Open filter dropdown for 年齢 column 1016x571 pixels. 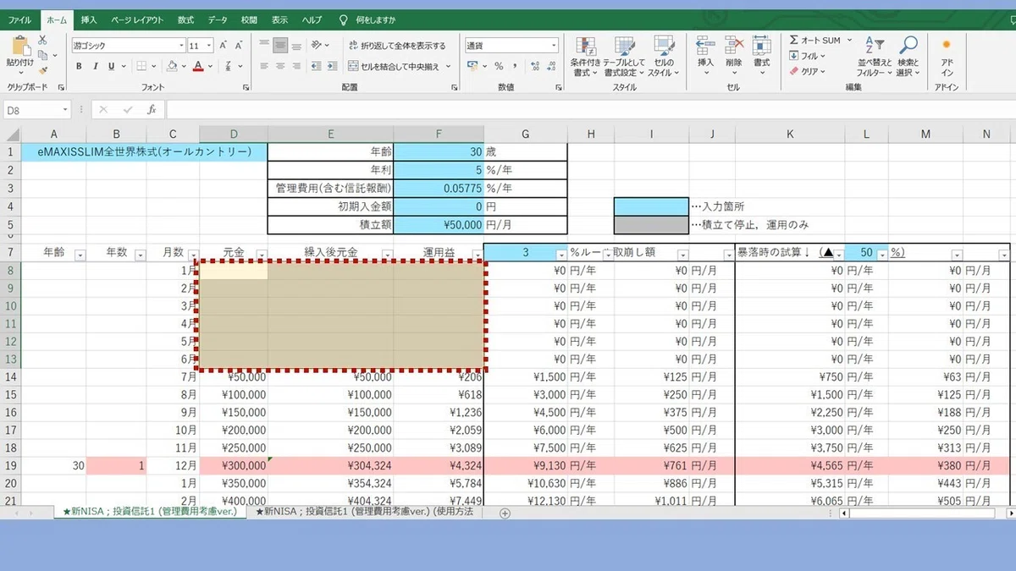(x=80, y=255)
